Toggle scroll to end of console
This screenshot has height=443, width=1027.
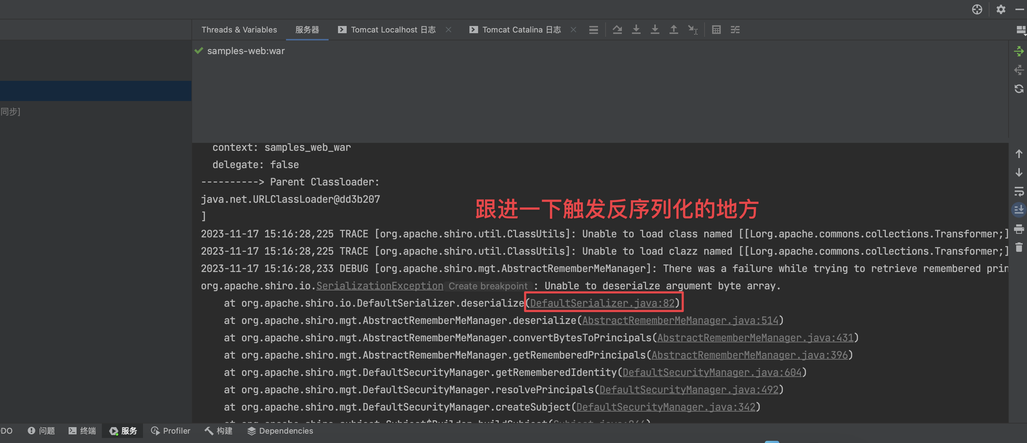tap(1019, 210)
